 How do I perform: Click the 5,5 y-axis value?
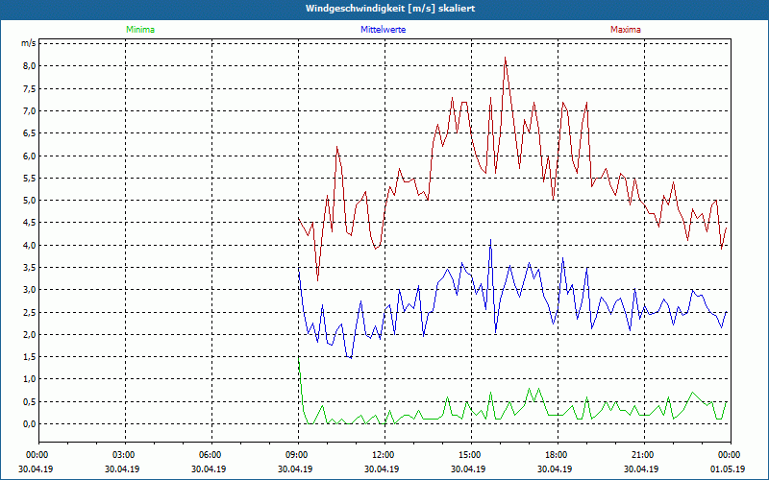30,179
